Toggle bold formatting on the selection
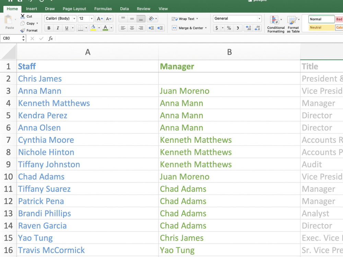Viewport: 343px width, 257px height. click(x=49, y=27)
